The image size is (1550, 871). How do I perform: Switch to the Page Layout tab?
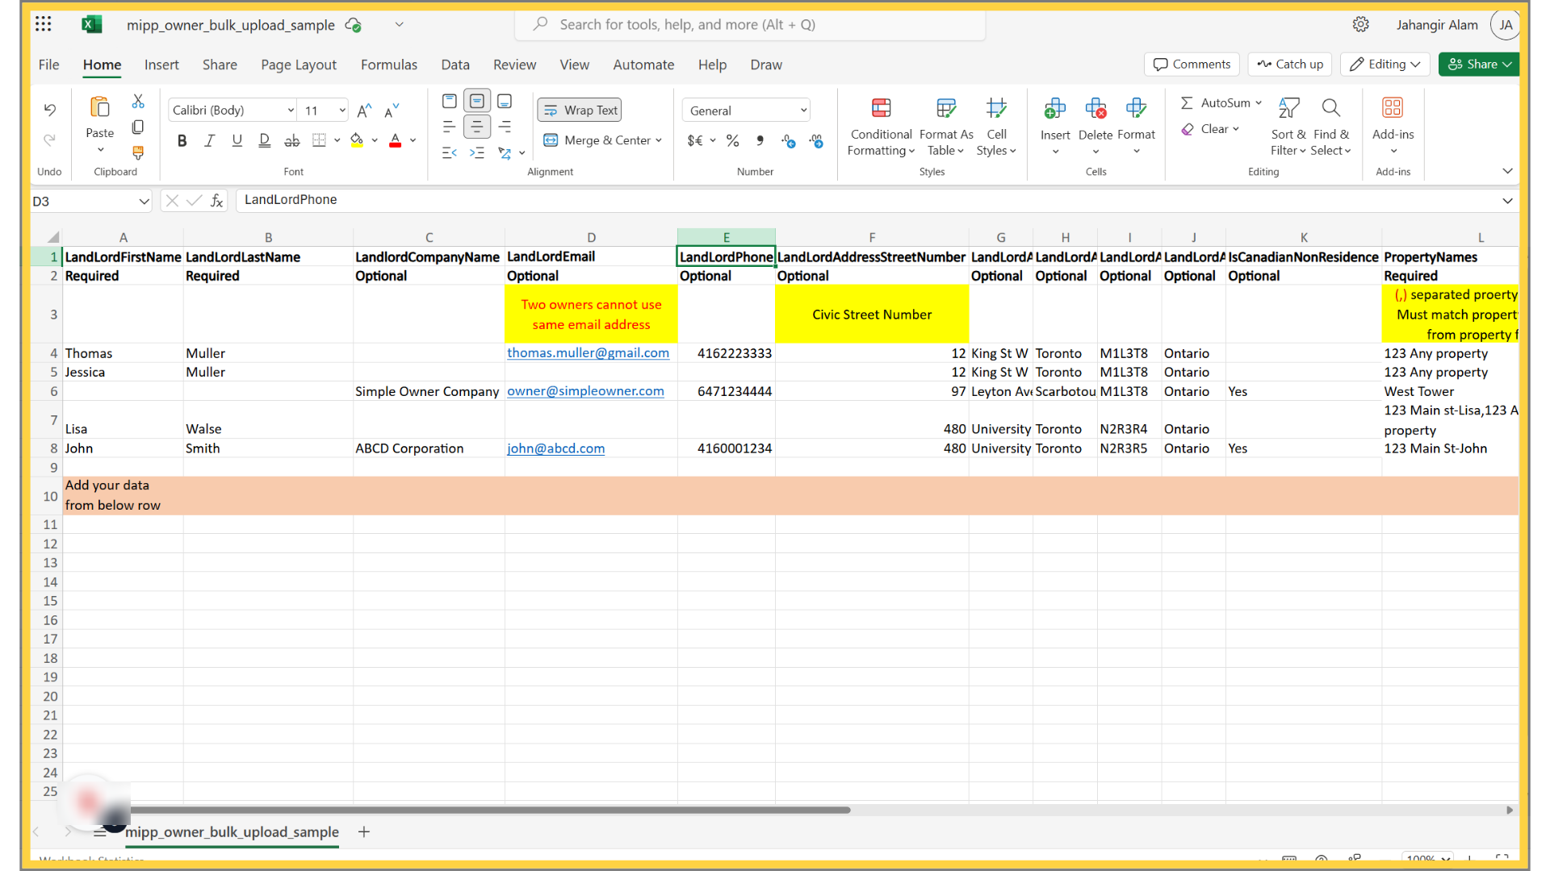click(299, 65)
